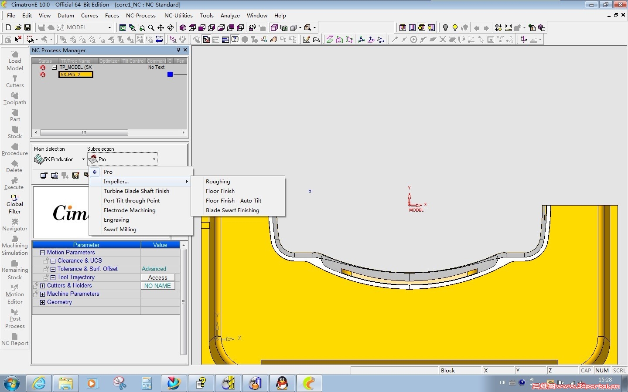Expand the Geometry group
This screenshot has height=392, width=628.
(42, 302)
